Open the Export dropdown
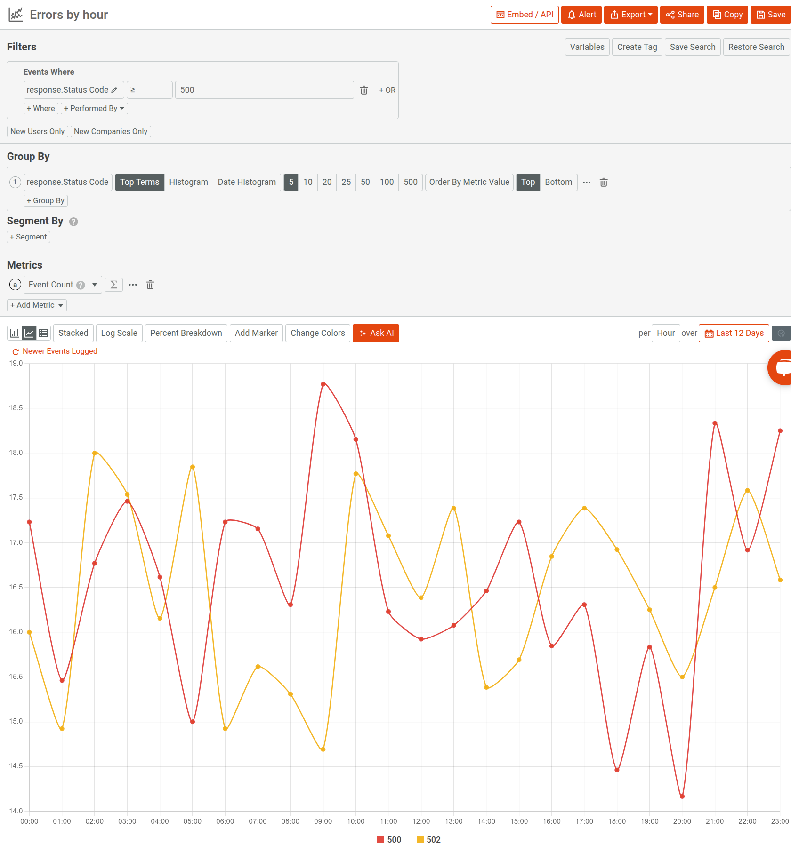791x860 pixels. coord(630,14)
